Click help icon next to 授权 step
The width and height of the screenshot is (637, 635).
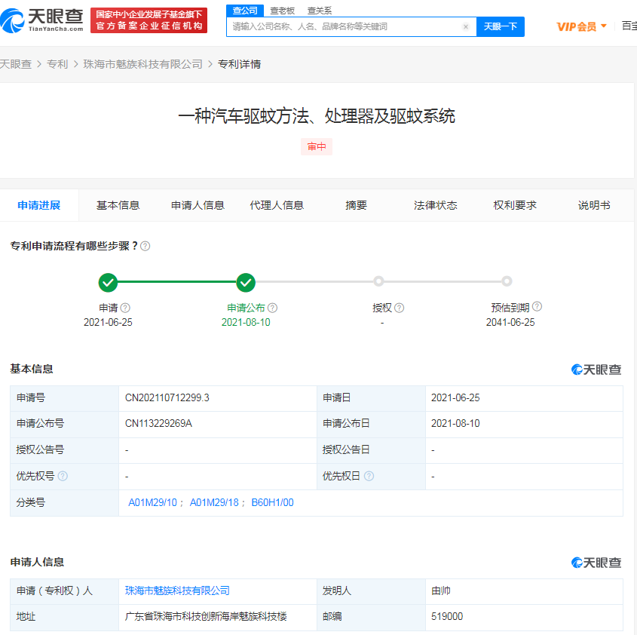(400, 308)
